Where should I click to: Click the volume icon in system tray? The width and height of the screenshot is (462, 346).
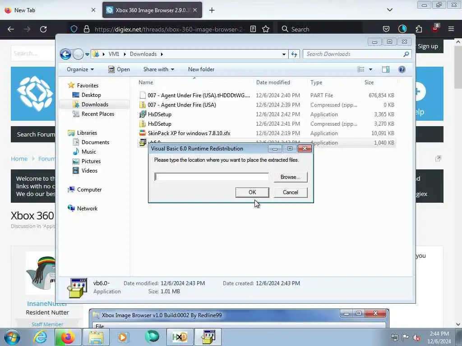coord(416,337)
